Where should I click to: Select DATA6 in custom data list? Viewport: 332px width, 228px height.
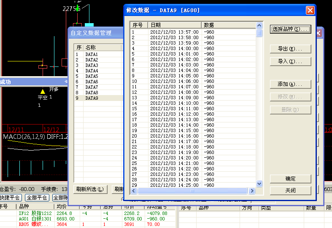click(98, 82)
